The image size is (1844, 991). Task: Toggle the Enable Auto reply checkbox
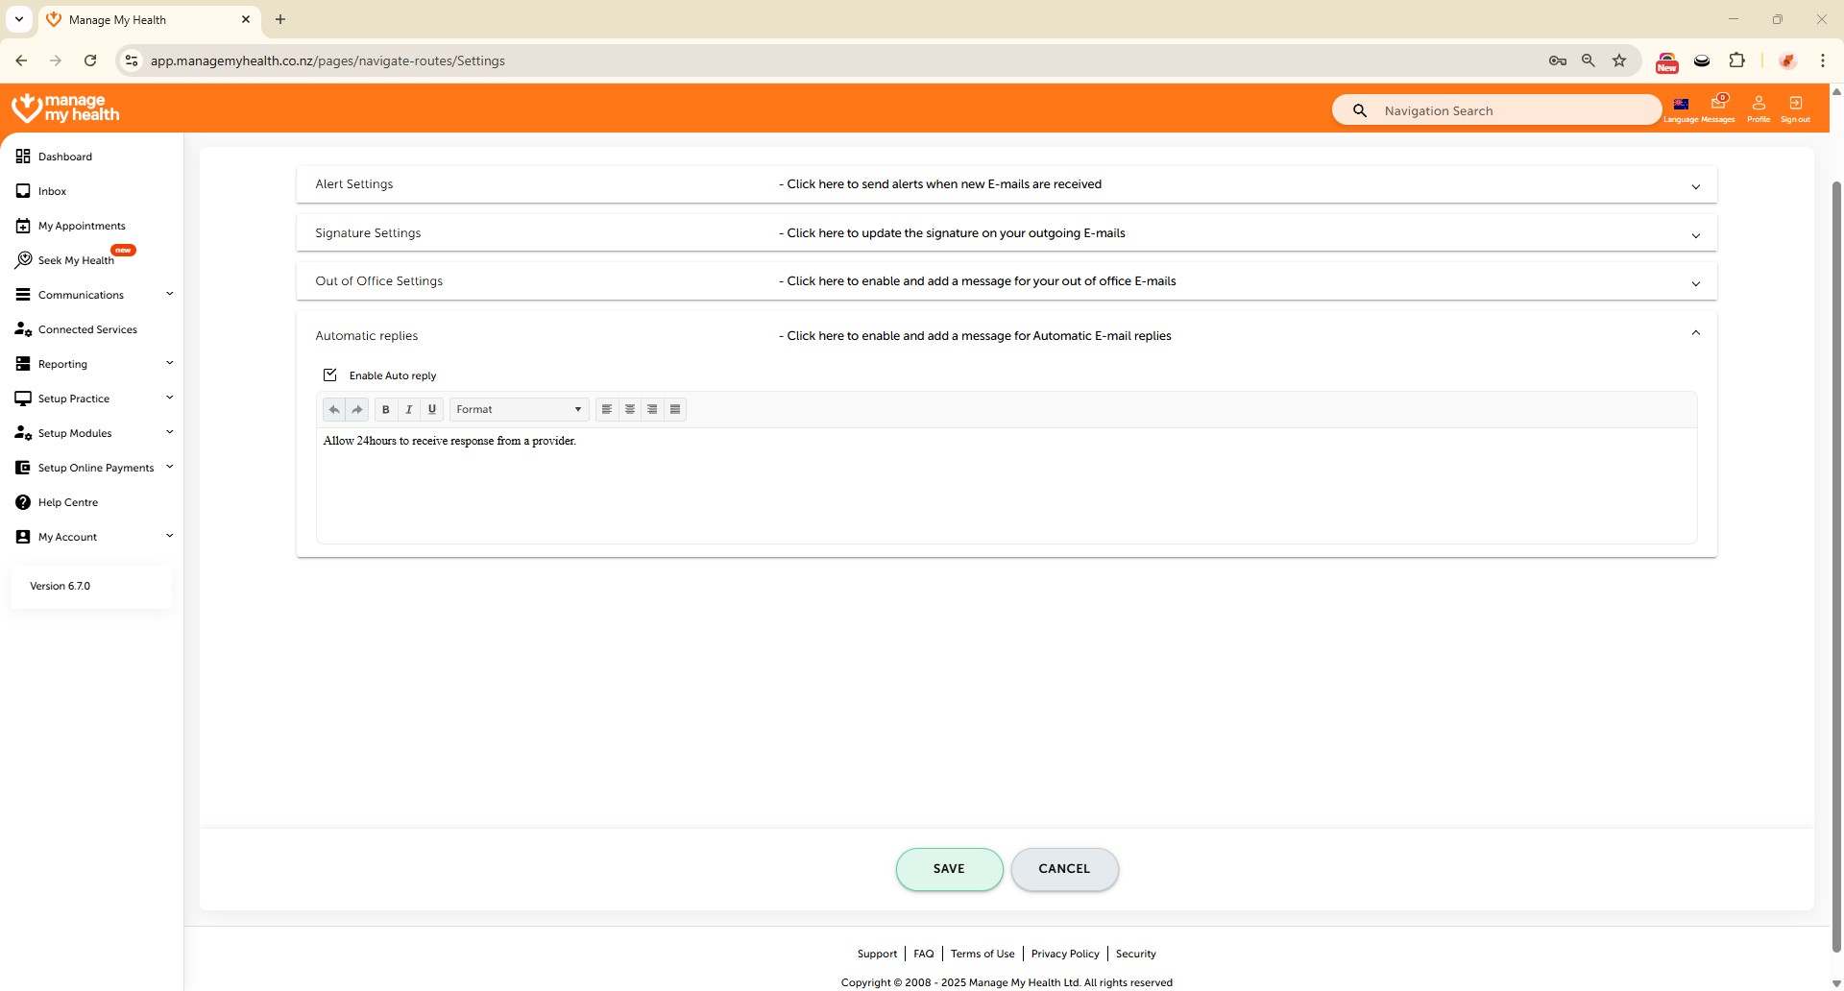click(330, 375)
